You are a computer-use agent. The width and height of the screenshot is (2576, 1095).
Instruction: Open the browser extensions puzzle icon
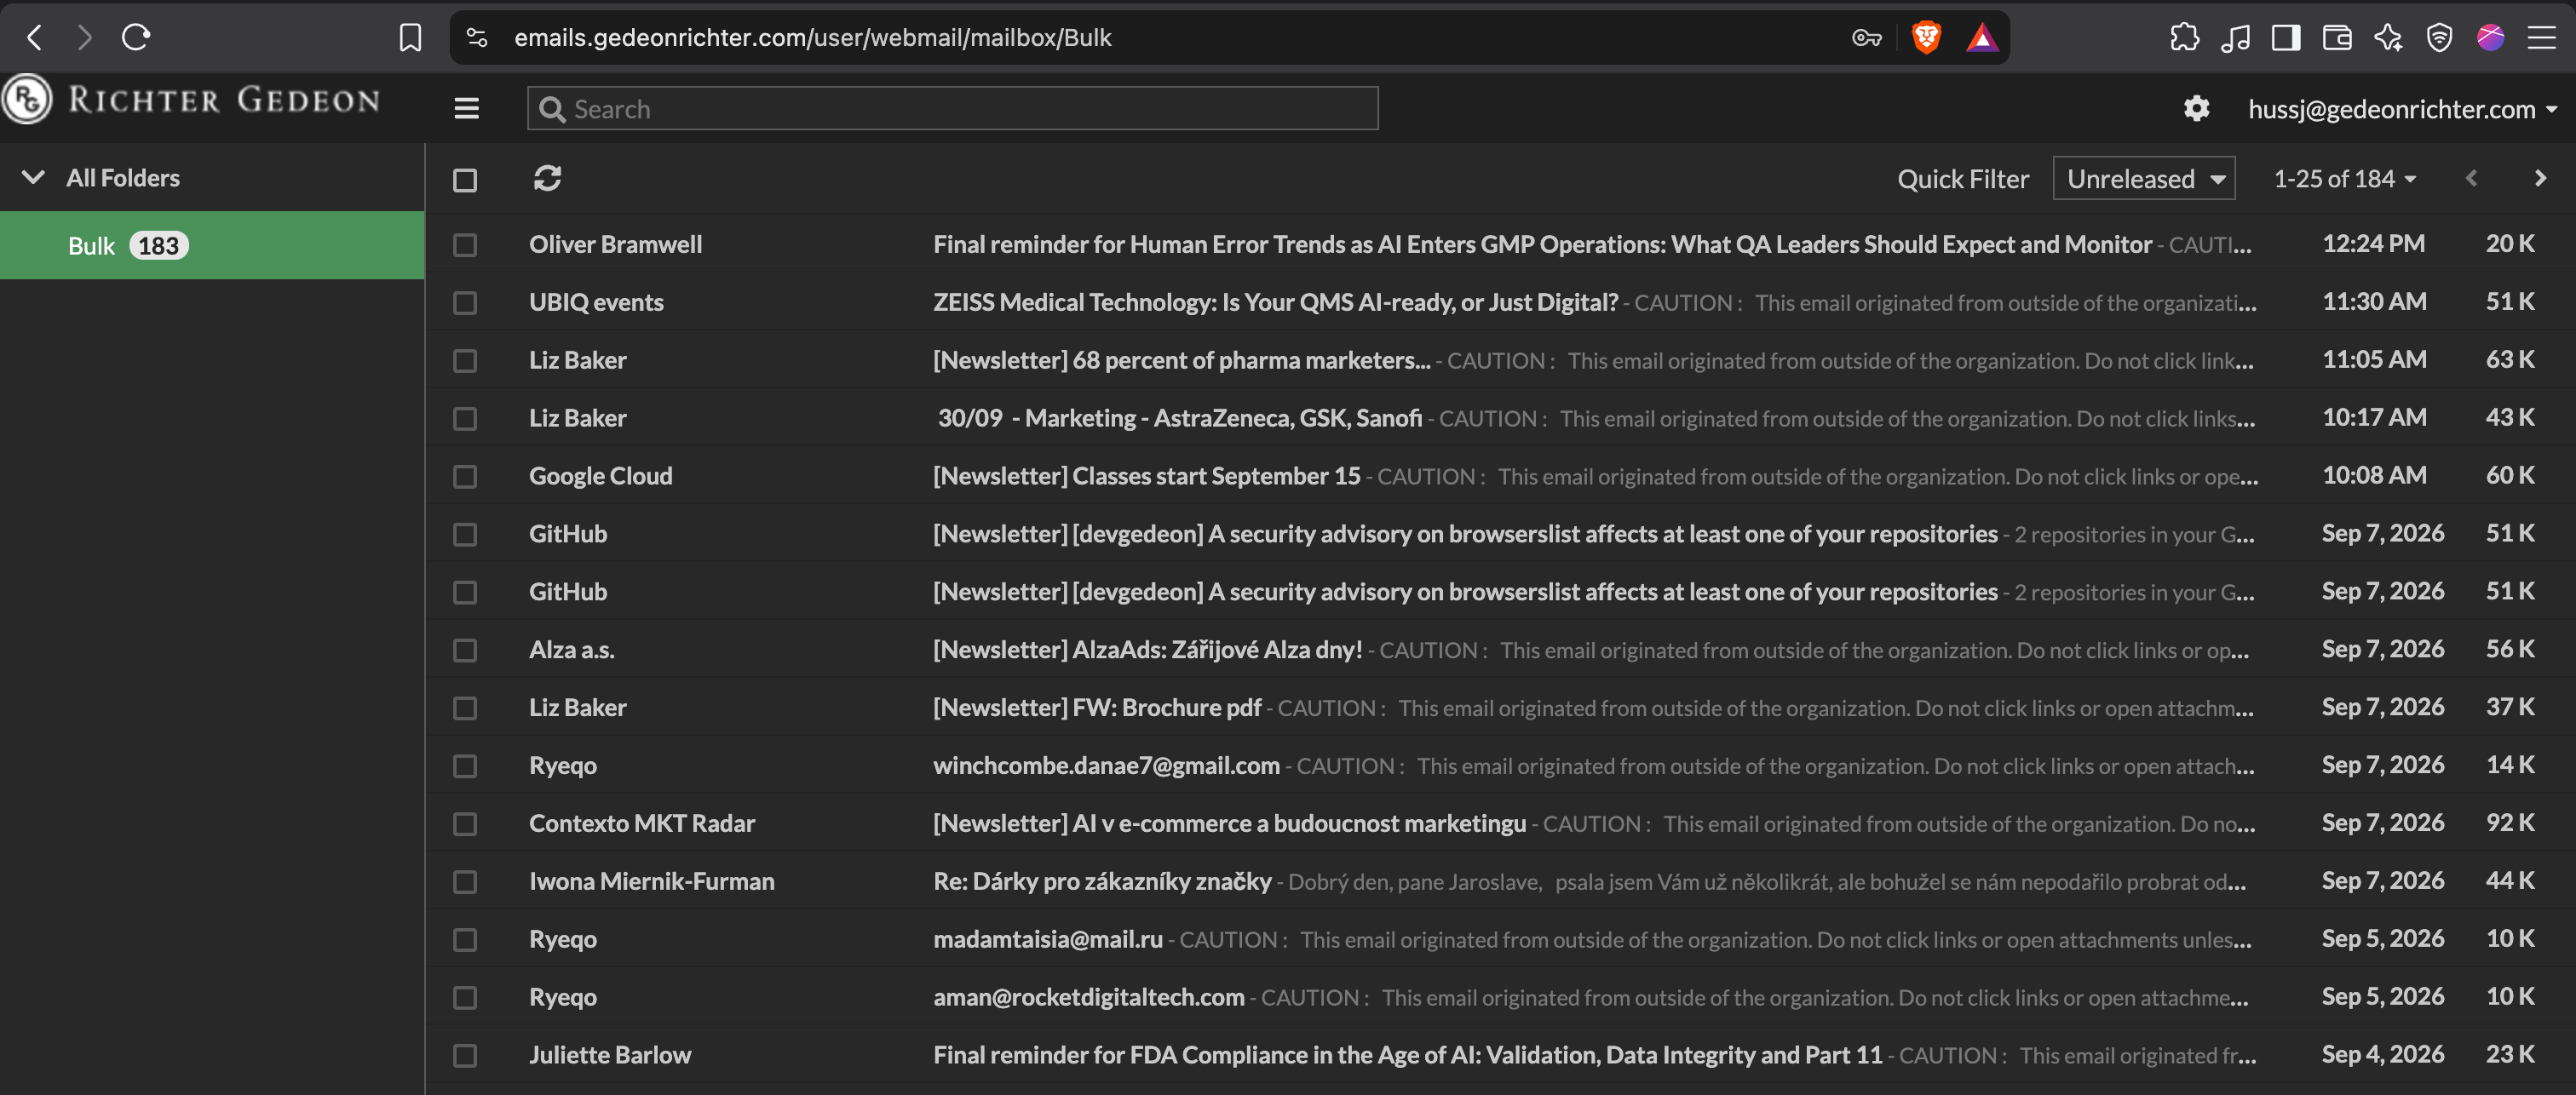(x=2184, y=38)
